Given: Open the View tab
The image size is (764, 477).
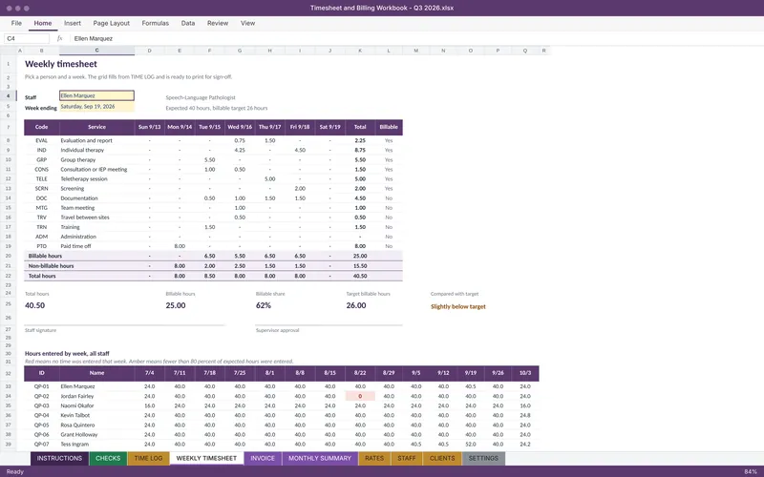Looking at the screenshot, I should 247,23.
